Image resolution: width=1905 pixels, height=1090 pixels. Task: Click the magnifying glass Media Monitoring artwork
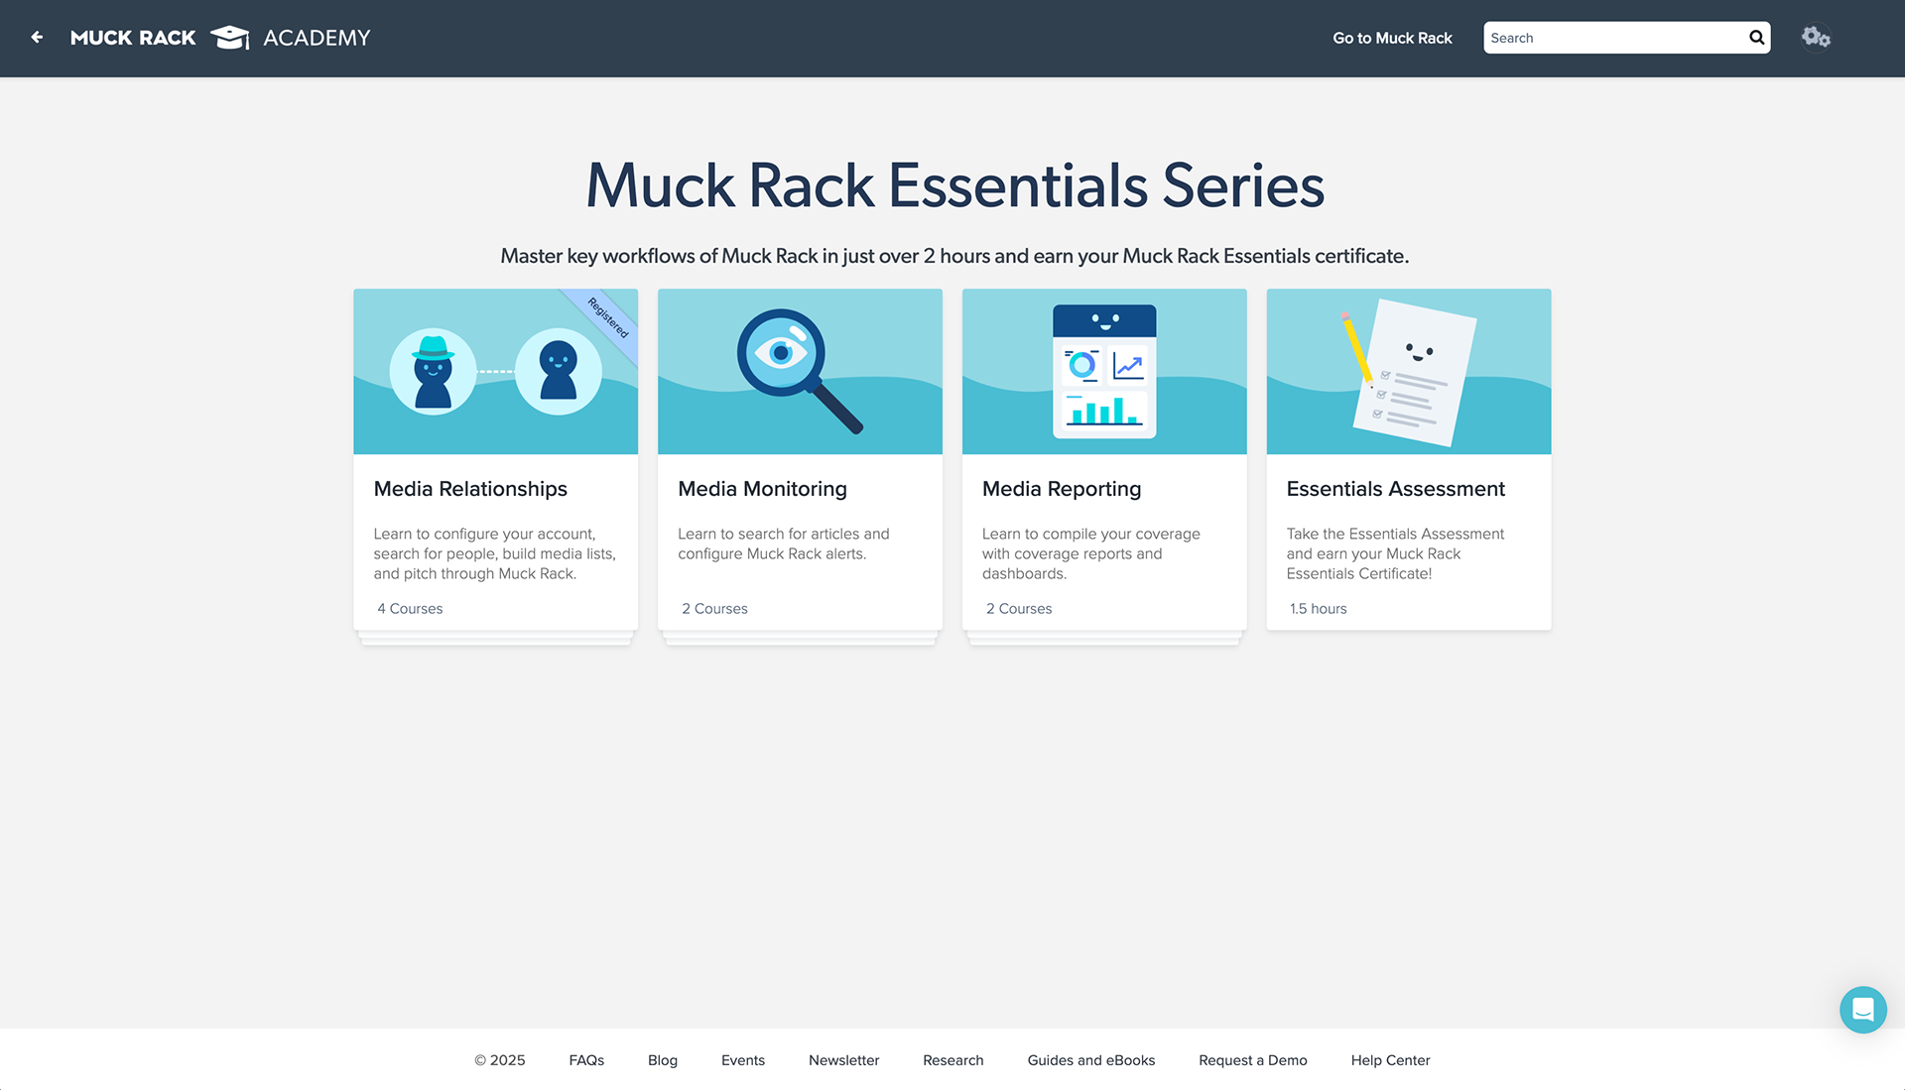799,371
